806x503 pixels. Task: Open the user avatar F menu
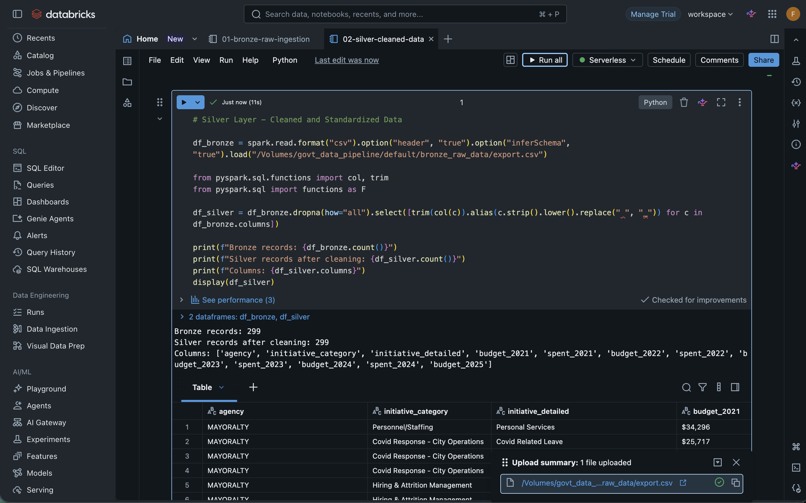coord(793,14)
